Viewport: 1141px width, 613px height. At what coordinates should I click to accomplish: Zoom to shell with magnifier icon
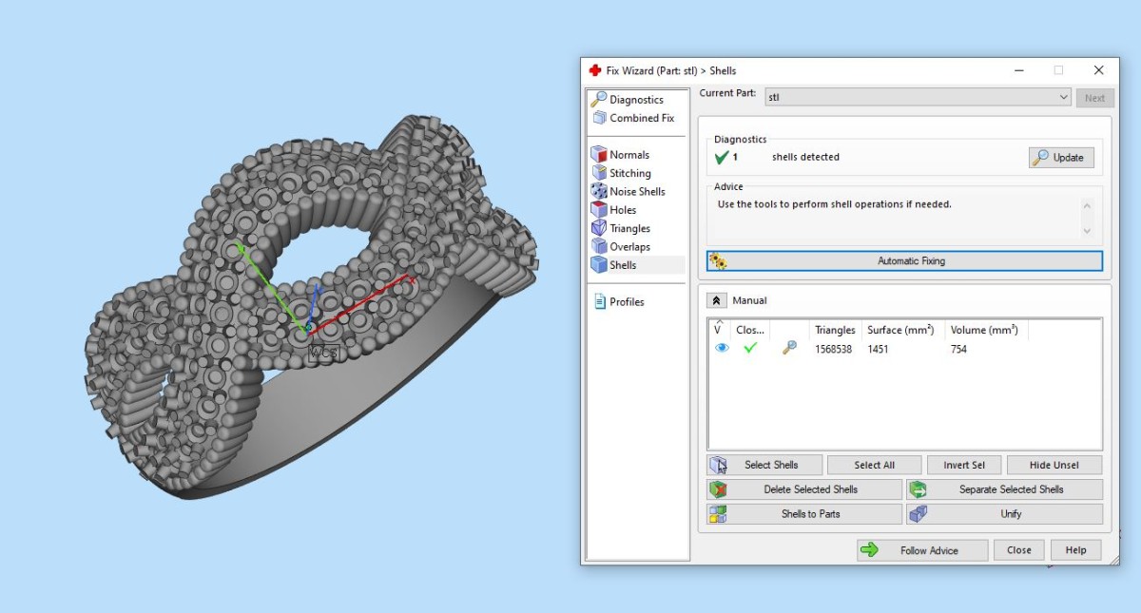coord(789,349)
